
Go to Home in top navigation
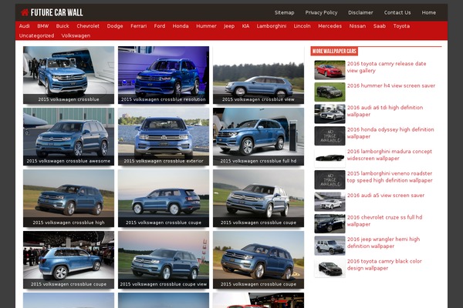click(x=429, y=12)
